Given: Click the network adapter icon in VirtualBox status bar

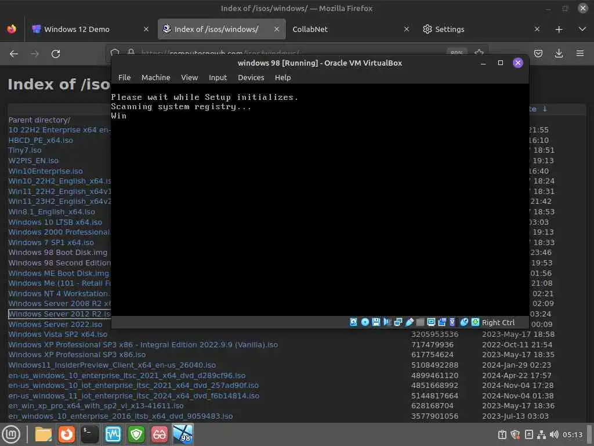Looking at the screenshot, I should (398, 322).
